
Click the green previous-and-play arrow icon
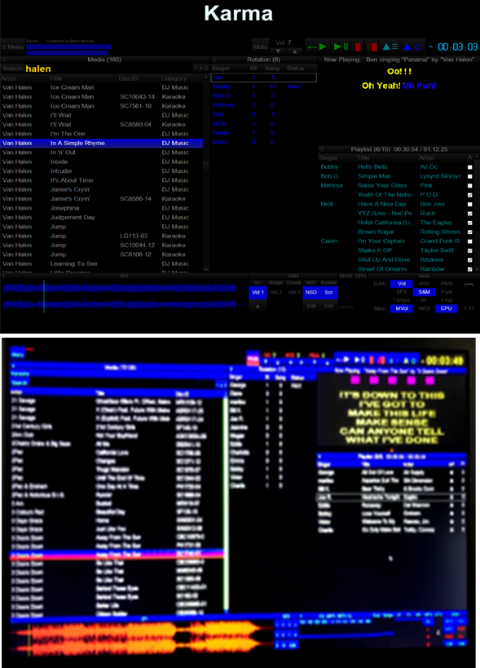point(317,46)
